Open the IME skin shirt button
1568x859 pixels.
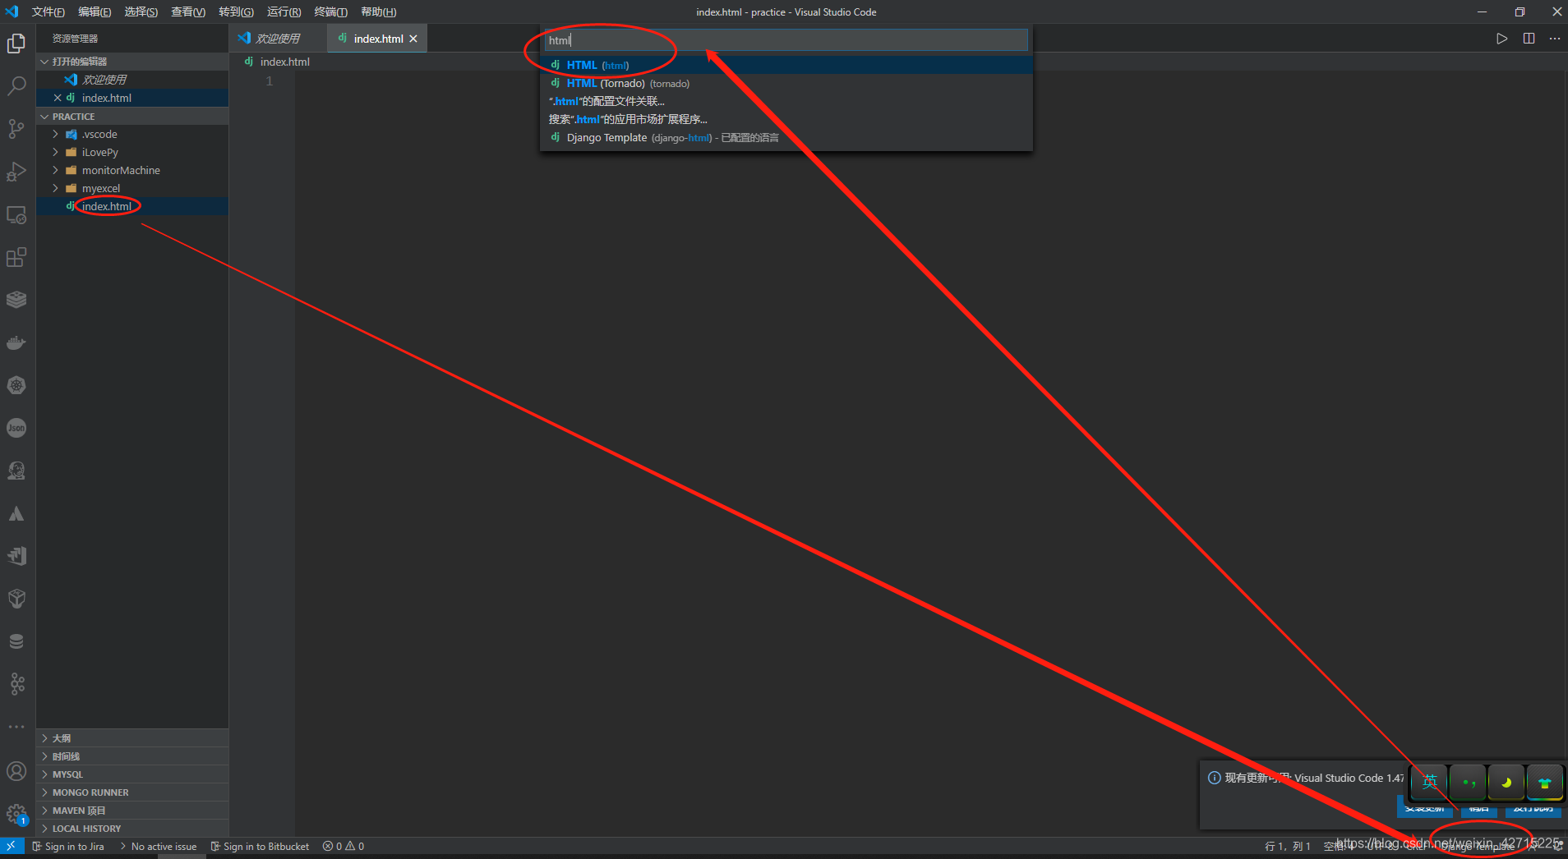1544,782
